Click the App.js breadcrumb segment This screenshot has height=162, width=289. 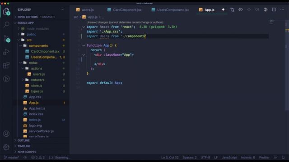pos(93,17)
